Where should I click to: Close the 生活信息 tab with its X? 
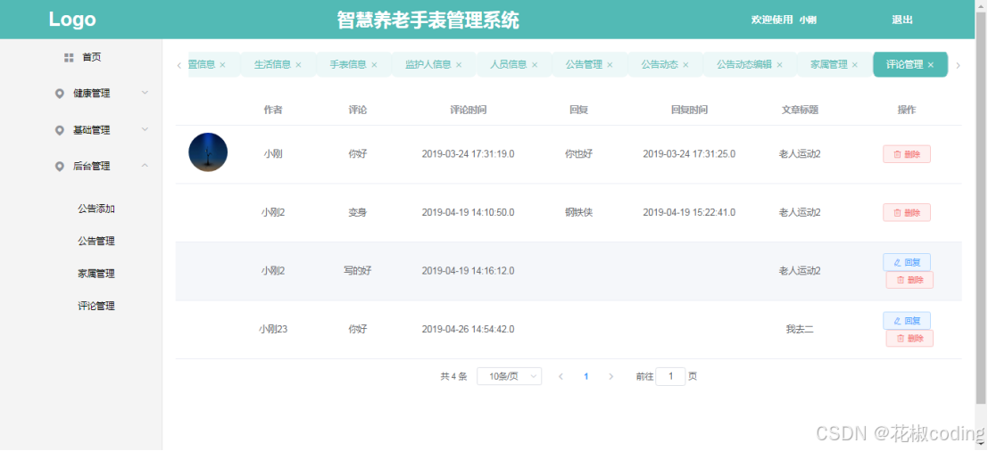299,65
